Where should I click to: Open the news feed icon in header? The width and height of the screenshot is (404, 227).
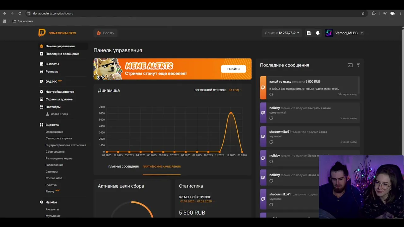click(x=309, y=33)
